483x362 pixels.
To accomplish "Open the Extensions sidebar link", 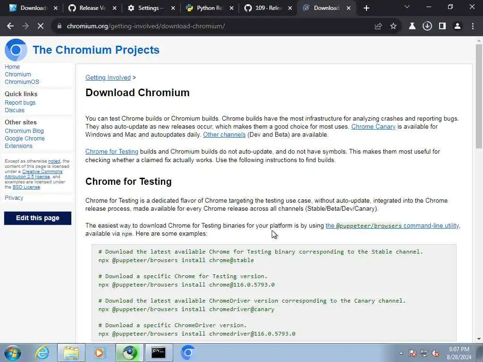I will click(x=18, y=146).
